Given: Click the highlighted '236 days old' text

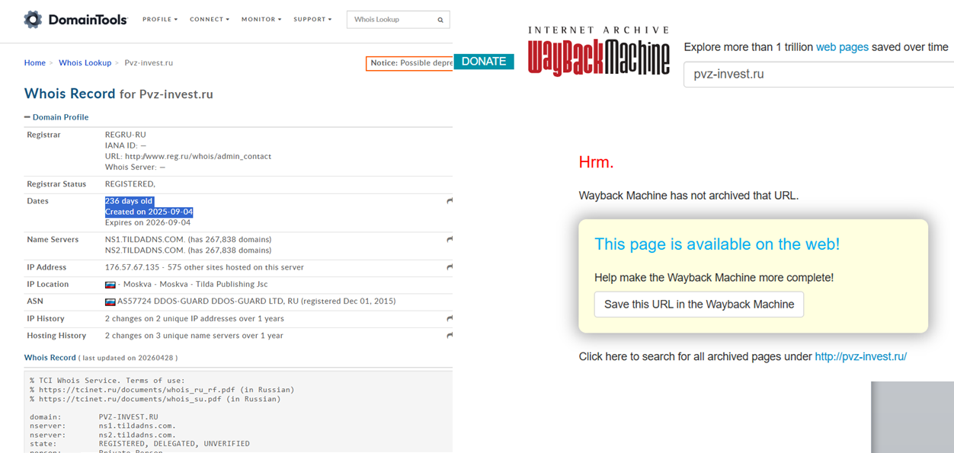Looking at the screenshot, I should (x=129, y=201).
